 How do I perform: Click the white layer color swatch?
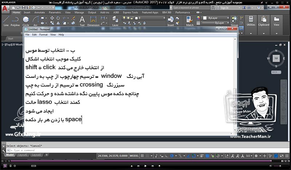tap(136, 18)
